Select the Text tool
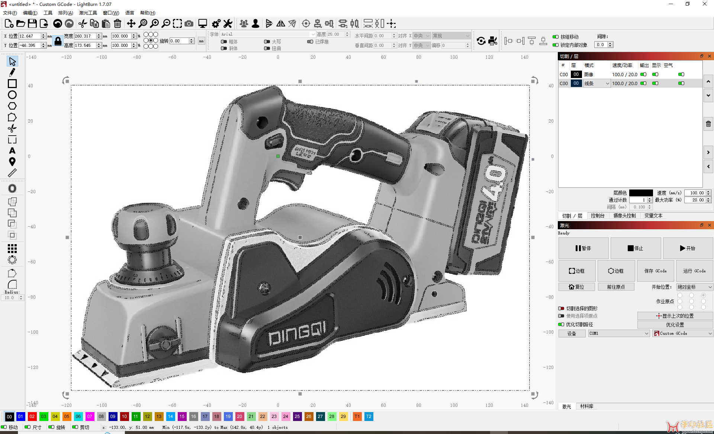 pyautogui.click(x=12, y=150)
